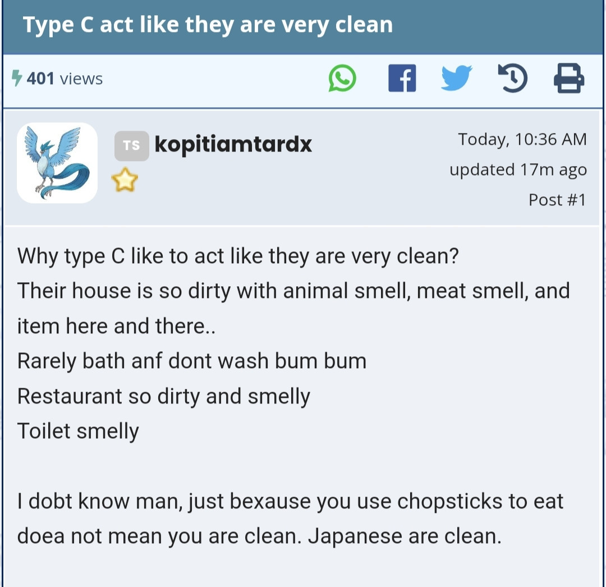Viewport: 606px width, 587px height.
Task: Open the thread history icon
Action: [x=512, y=79]
